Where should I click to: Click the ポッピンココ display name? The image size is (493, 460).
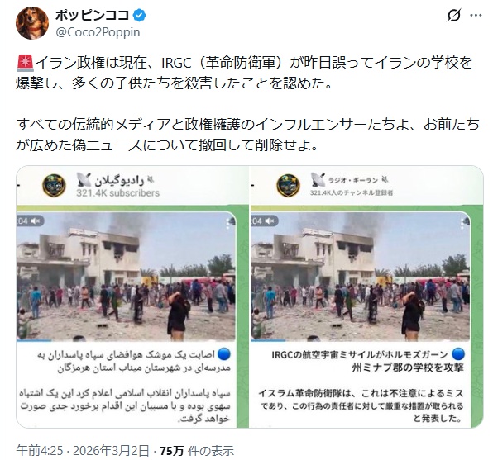[92, 15]
